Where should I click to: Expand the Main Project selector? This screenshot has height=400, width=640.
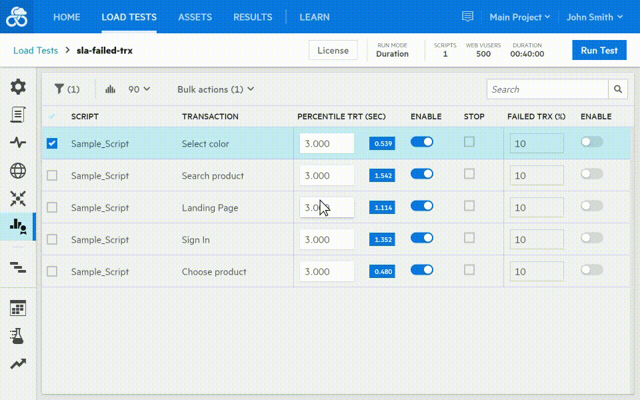[519, 17]
